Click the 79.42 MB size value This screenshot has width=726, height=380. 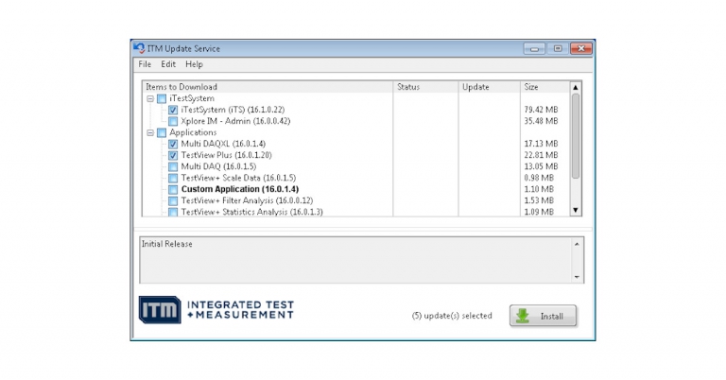[541, 110]
